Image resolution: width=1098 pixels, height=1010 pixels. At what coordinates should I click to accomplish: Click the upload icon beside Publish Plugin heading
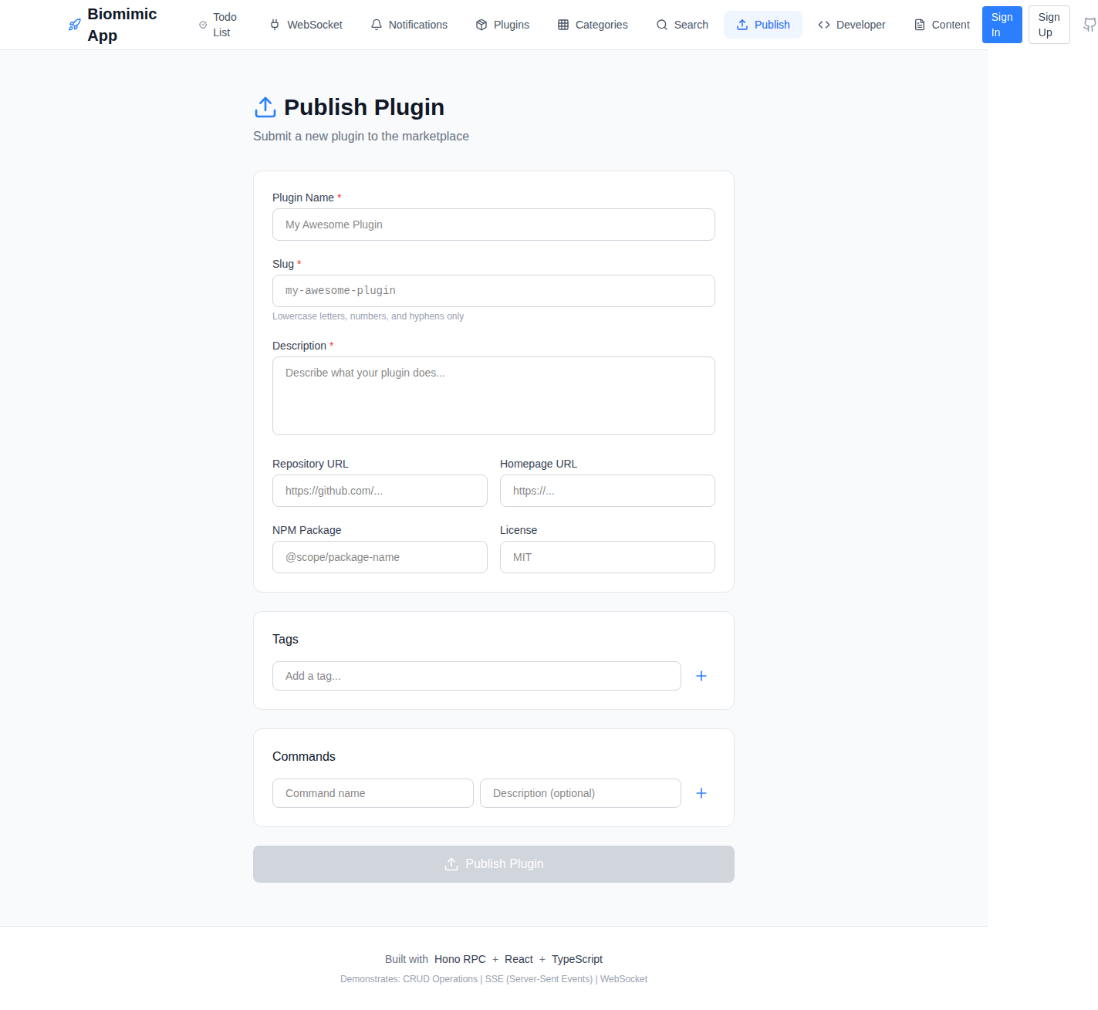click(x=265, y=107)
